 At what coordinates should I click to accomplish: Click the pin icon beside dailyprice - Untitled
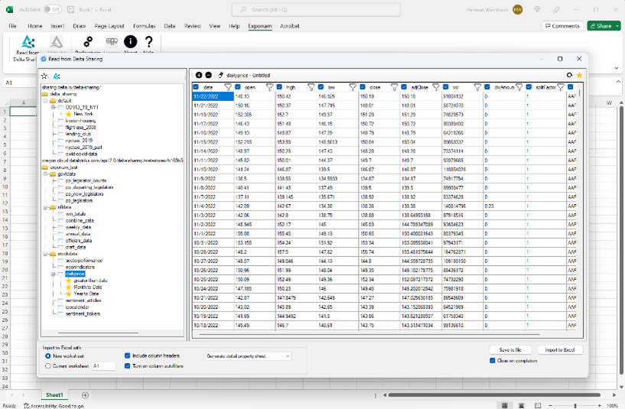pyautogui.click(x=220, y=75)
